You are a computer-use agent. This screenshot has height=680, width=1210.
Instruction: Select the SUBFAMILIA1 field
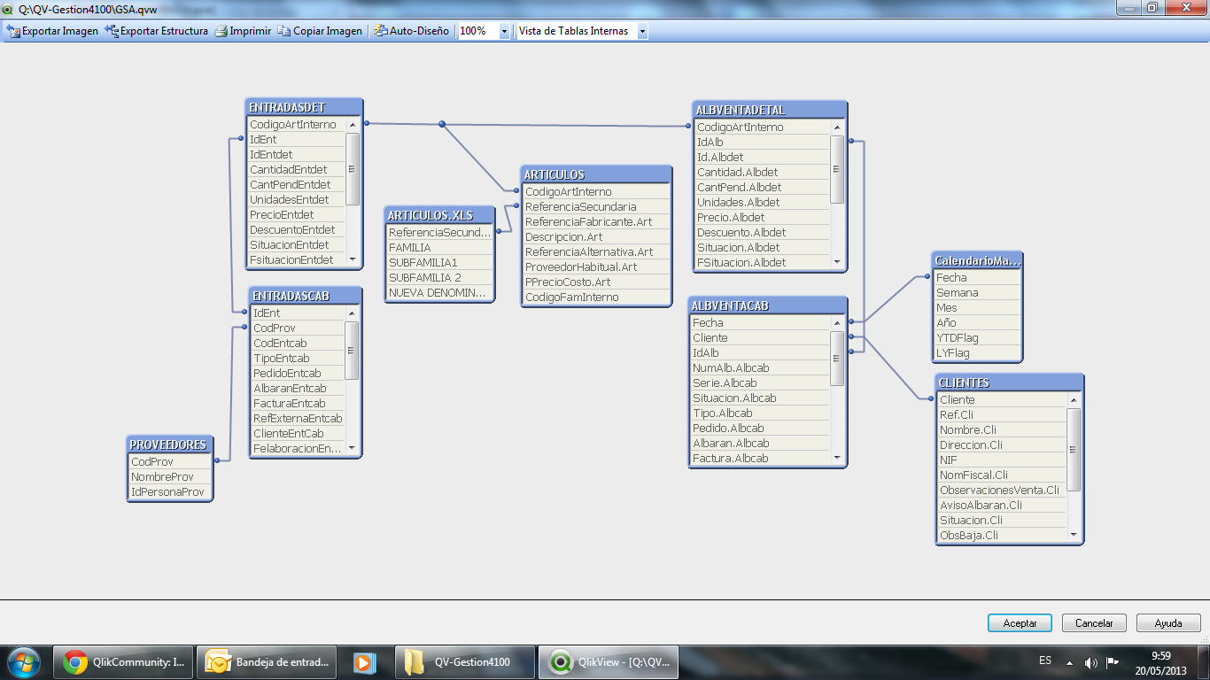click(x=439, y=263)
